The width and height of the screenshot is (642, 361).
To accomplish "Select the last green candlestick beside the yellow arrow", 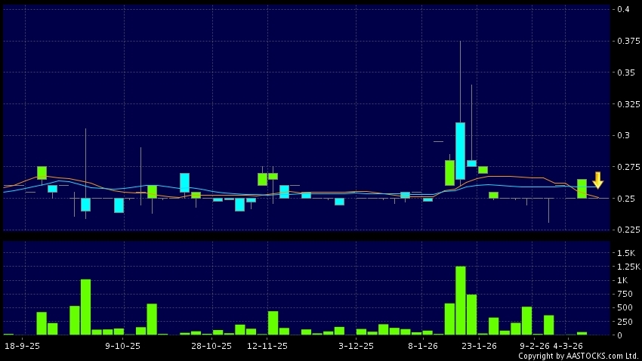I will point(582,188).
